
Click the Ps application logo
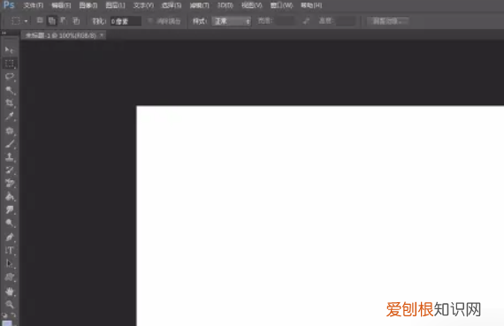click(x=9, y=4)
